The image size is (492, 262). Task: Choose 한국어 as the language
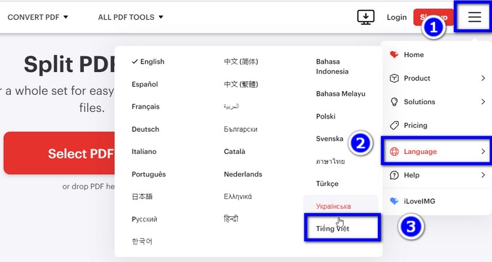pos(142,242)
